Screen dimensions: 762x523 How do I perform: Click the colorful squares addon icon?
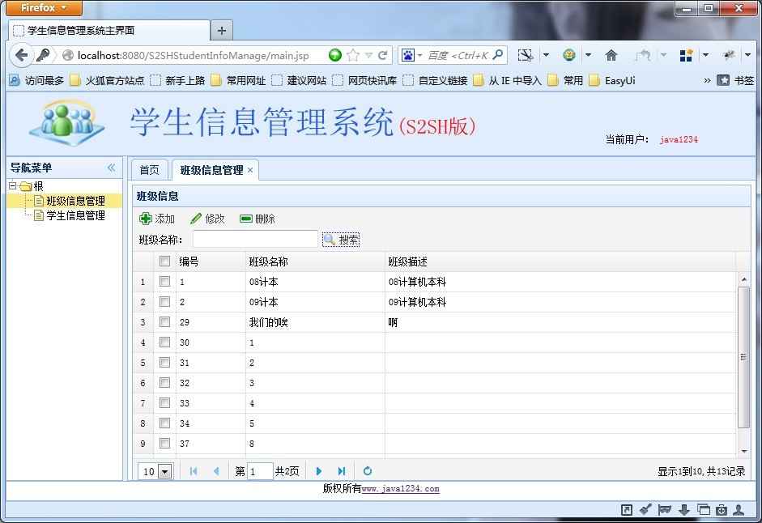pyautogui.click(x=686, y=55)
